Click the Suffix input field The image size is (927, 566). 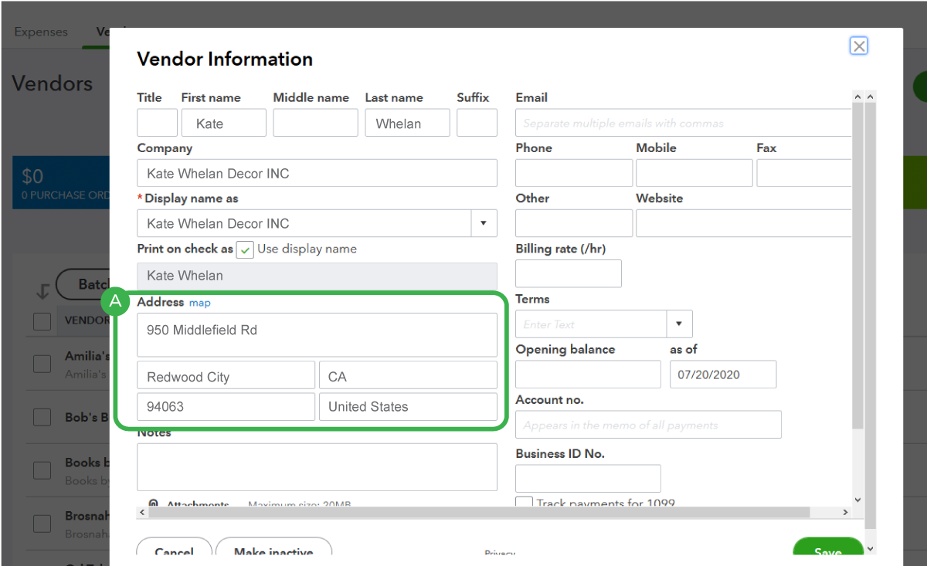pyautogui.click(x=477, y=123)
